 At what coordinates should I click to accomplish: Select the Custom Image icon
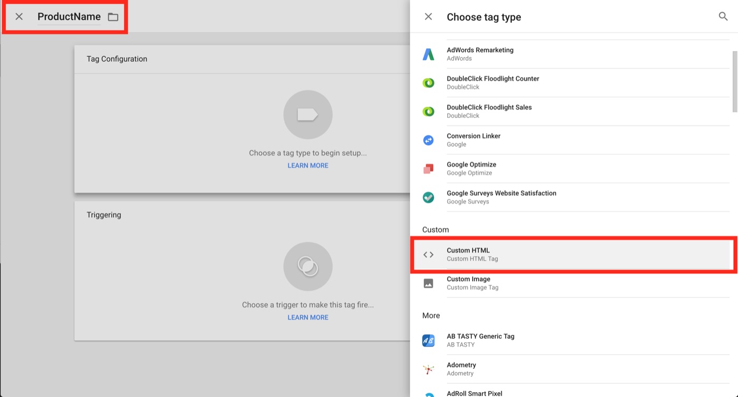429,283
